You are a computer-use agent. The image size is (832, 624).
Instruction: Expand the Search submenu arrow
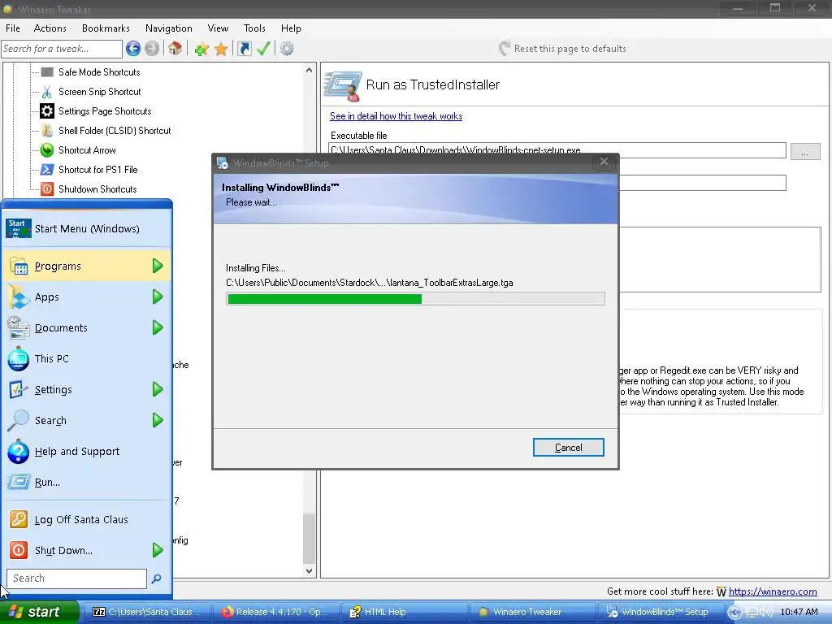pos(158,420)
